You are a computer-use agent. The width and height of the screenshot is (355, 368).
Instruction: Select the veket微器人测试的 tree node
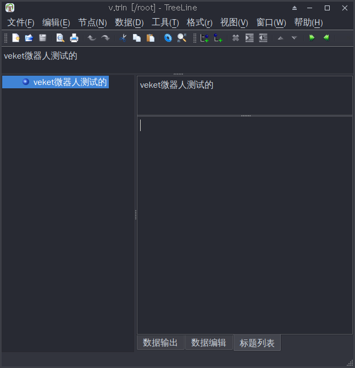pyautogui.click(x=56, y=82)
